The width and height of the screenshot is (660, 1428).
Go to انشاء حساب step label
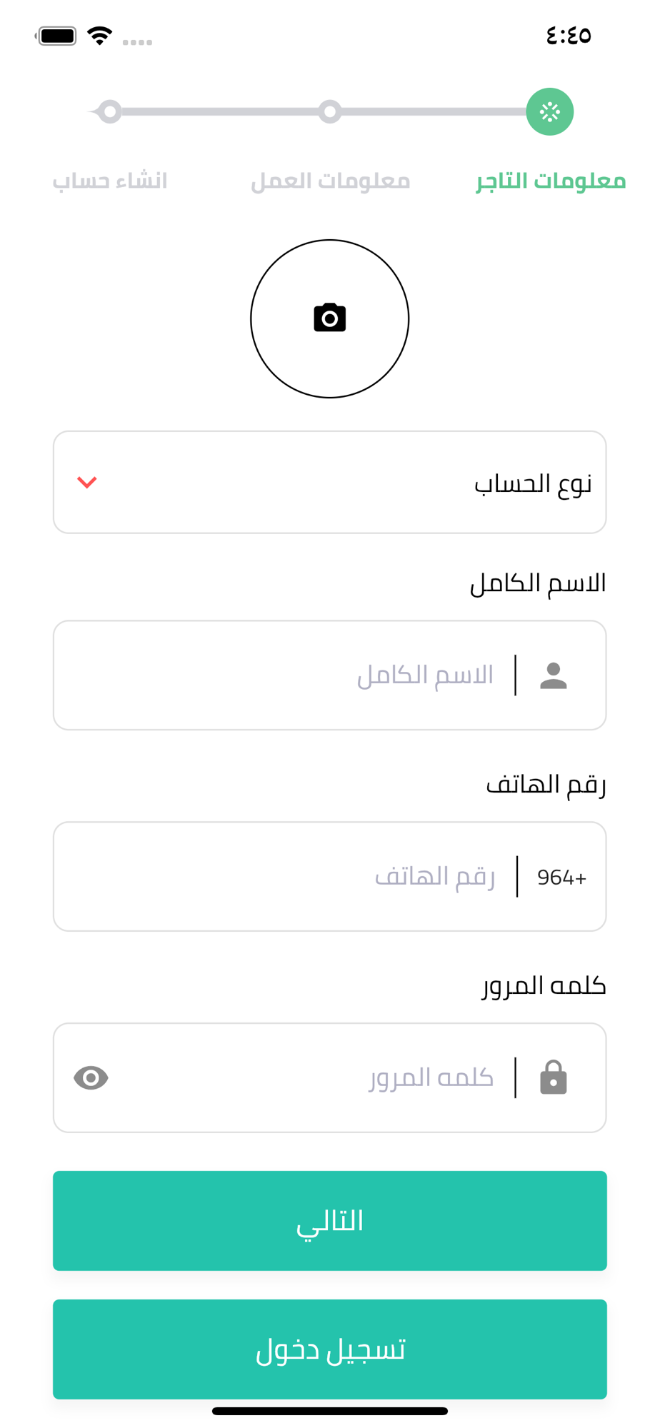[110, 181]
